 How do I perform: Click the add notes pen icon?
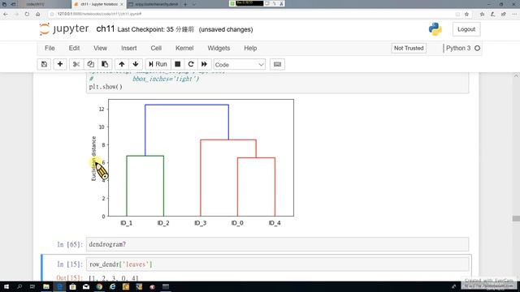[x=493, y=15]
